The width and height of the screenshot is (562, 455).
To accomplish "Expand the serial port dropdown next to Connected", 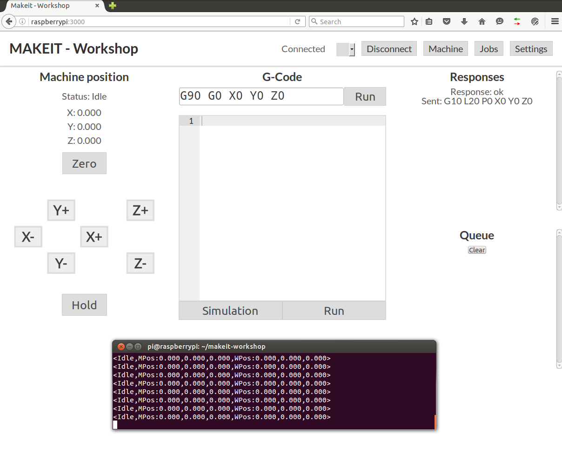I will (x=346, y=49).
